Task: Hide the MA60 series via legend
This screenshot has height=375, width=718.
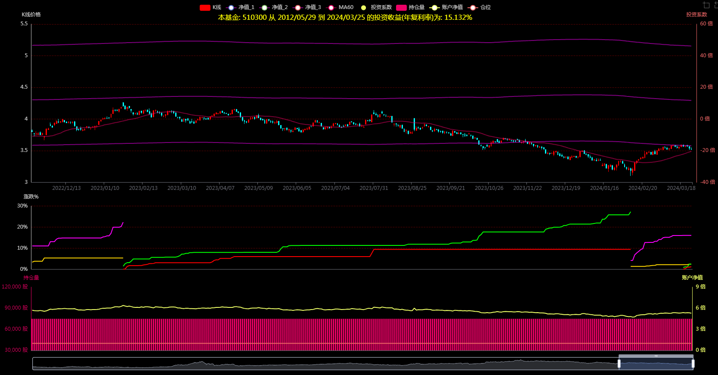Action: [340, 7]
